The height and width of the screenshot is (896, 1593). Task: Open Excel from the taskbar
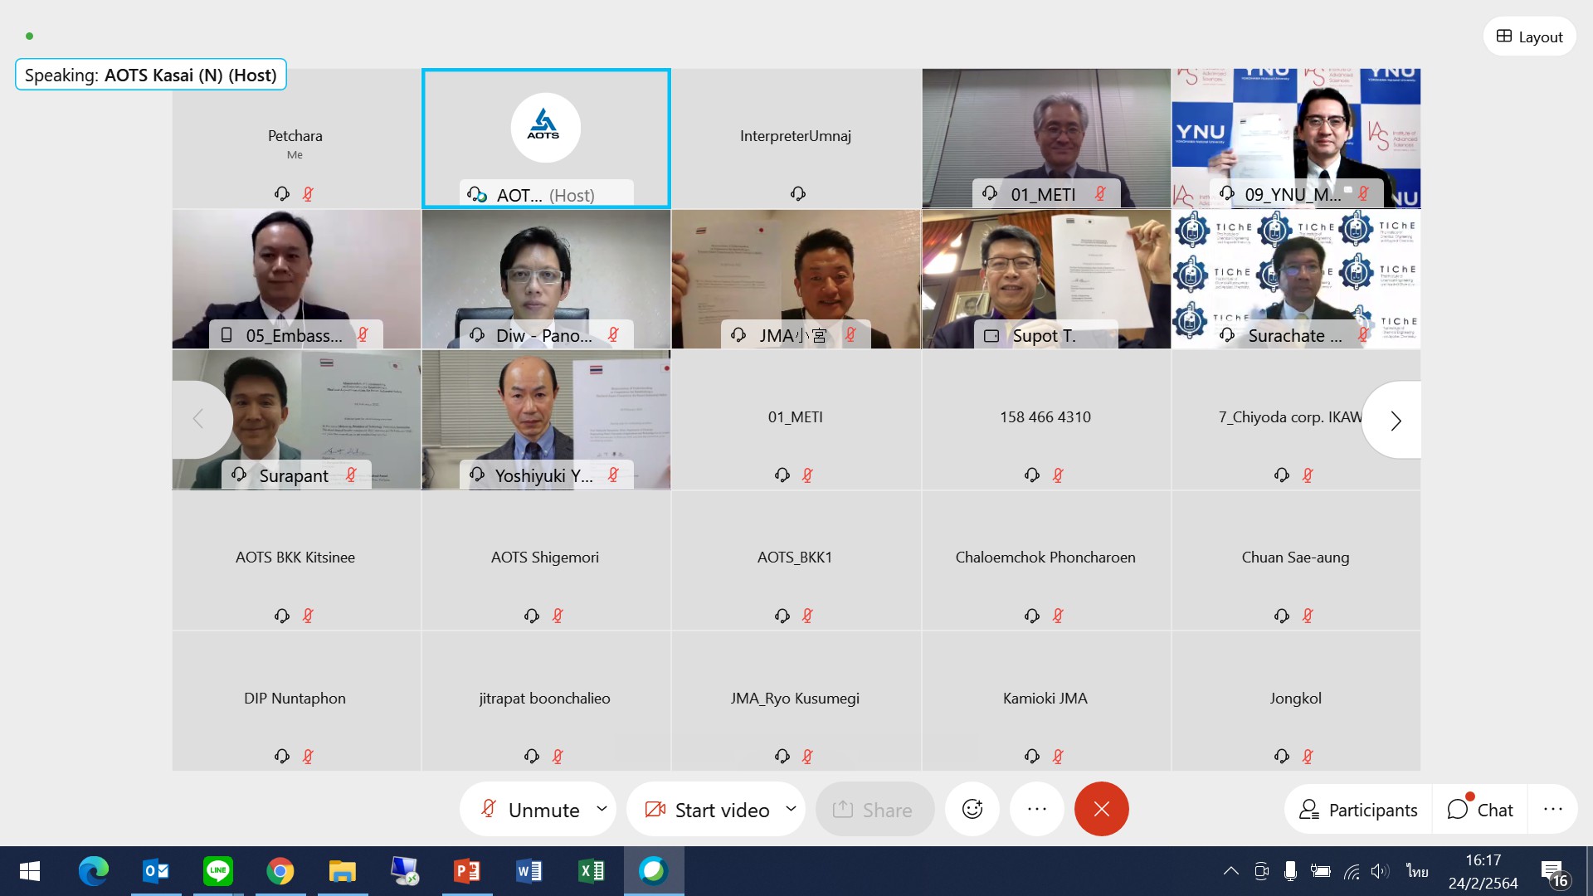pos(591,871)
